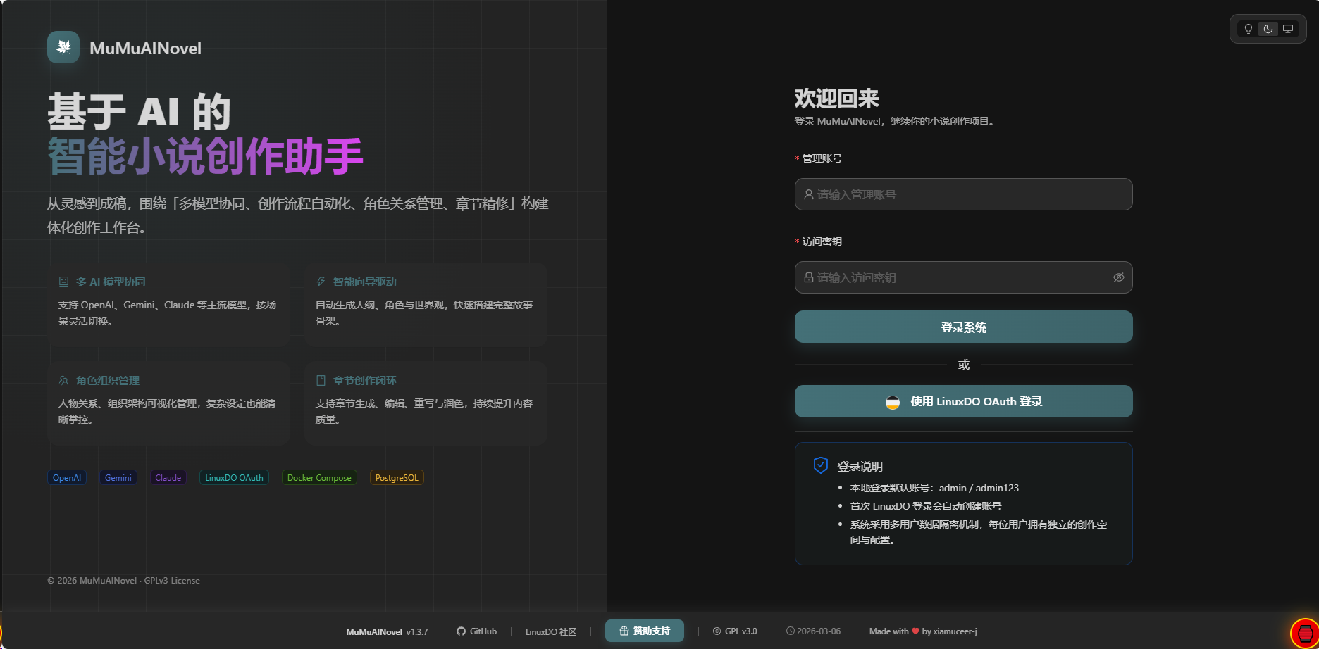Viewport: 1319px width, 649px height.
Task: Click the 2026-03-06 date in the footer
Action: coord(819,631)
